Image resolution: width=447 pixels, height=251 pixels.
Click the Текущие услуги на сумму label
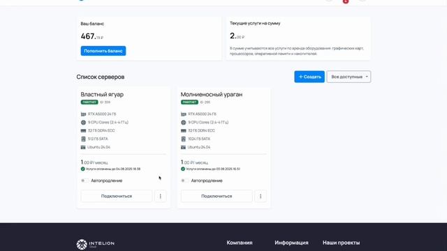(x=255, y=23)
